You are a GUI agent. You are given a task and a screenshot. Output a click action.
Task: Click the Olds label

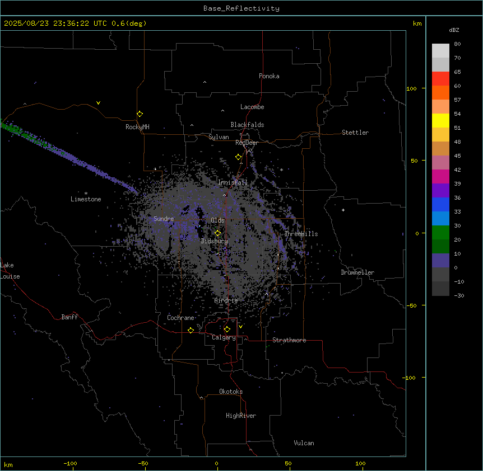coord(217,220)
